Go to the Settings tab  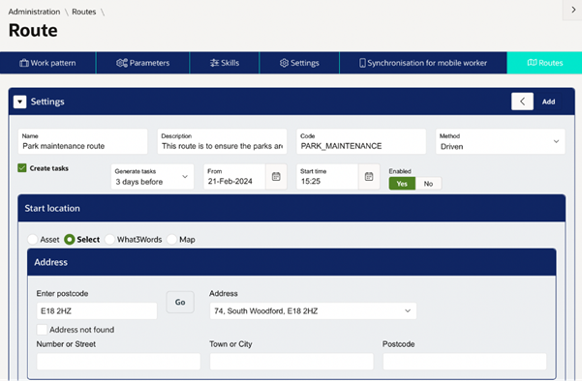(299, 63)
